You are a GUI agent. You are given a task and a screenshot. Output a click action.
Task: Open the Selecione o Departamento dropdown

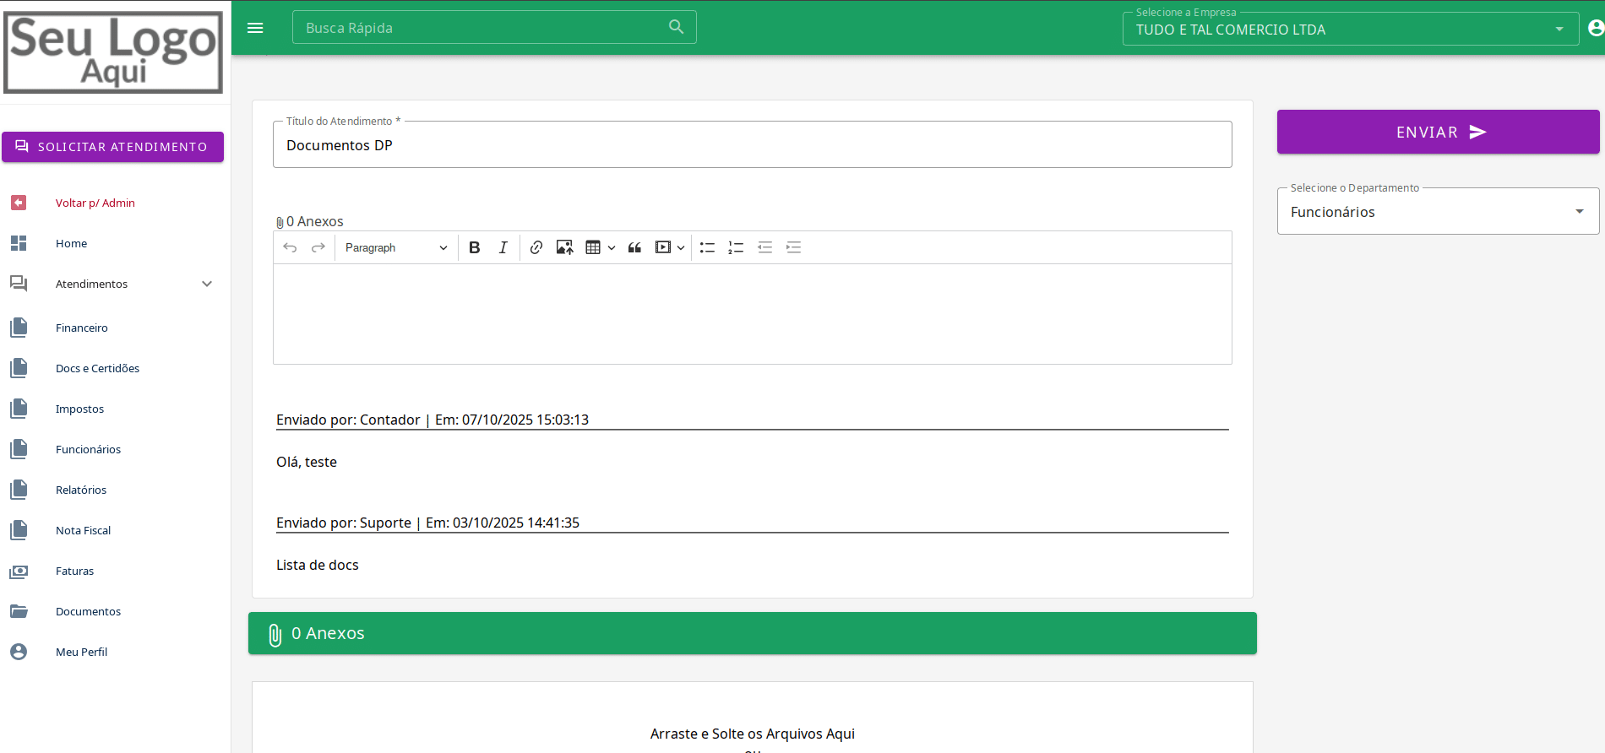tap(1437, 212)
